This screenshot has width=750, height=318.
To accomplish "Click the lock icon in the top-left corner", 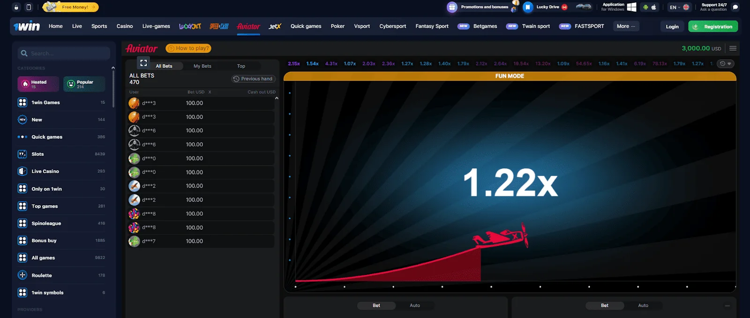I will pos(16,7).
